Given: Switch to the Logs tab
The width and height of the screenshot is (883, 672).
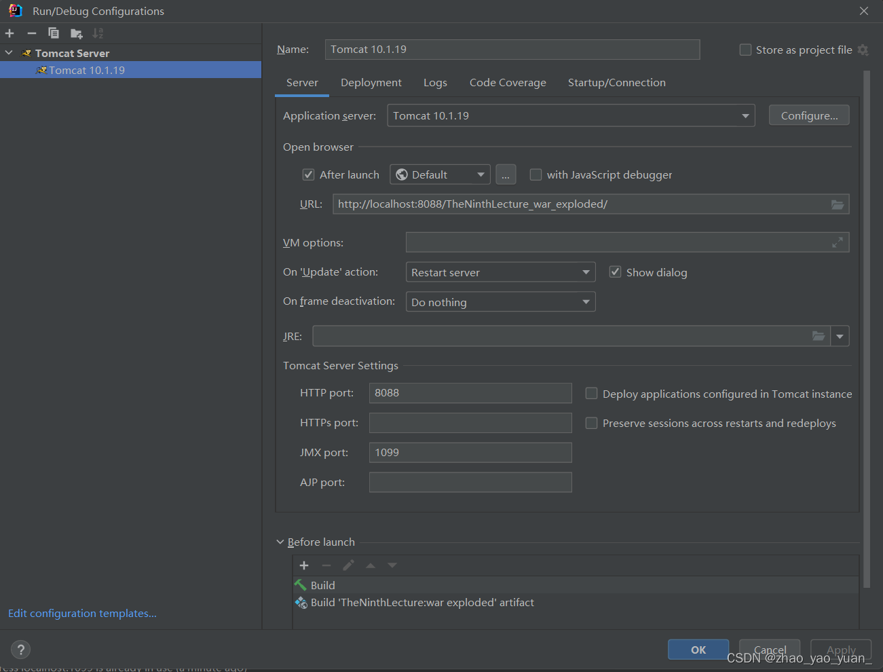Looking at the screenshot, I should tap(435, 83).
